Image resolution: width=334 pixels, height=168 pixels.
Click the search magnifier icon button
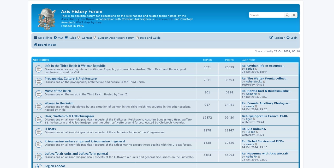[287, 15]
